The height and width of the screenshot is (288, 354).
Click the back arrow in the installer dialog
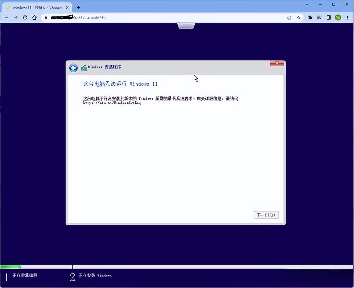pyautogui.click(x=73, y=67)
